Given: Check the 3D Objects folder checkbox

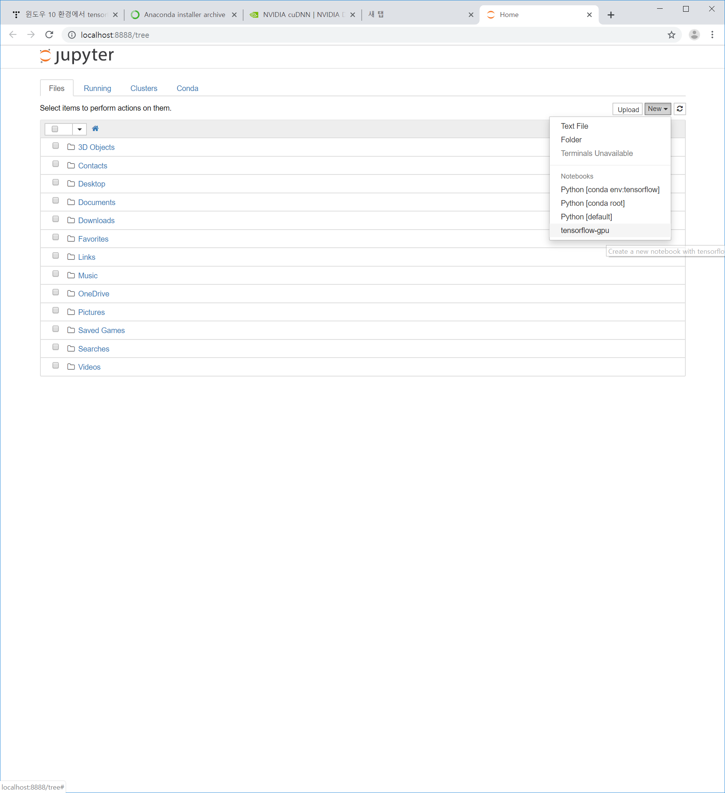Looking at the screenshot, I should click(x=56, y=146).
